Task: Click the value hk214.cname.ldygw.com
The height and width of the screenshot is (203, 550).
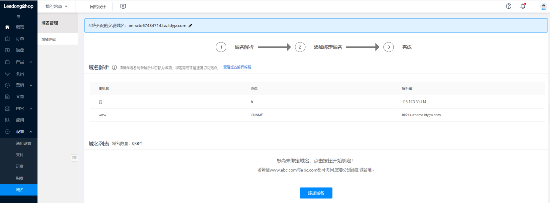Action: click(x=421, y=115)
